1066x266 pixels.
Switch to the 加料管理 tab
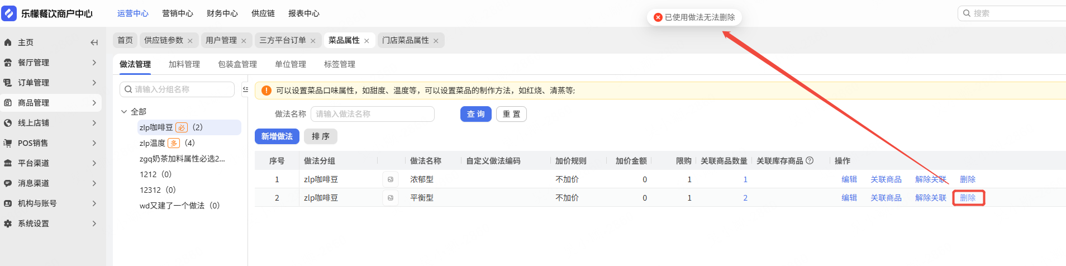(x=184, y=64)
